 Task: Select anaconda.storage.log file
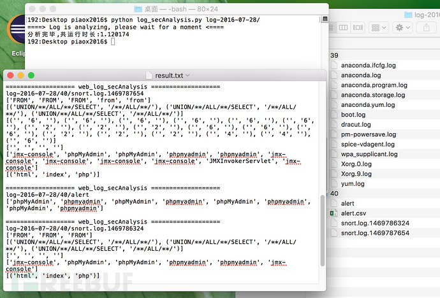point(373,95)
